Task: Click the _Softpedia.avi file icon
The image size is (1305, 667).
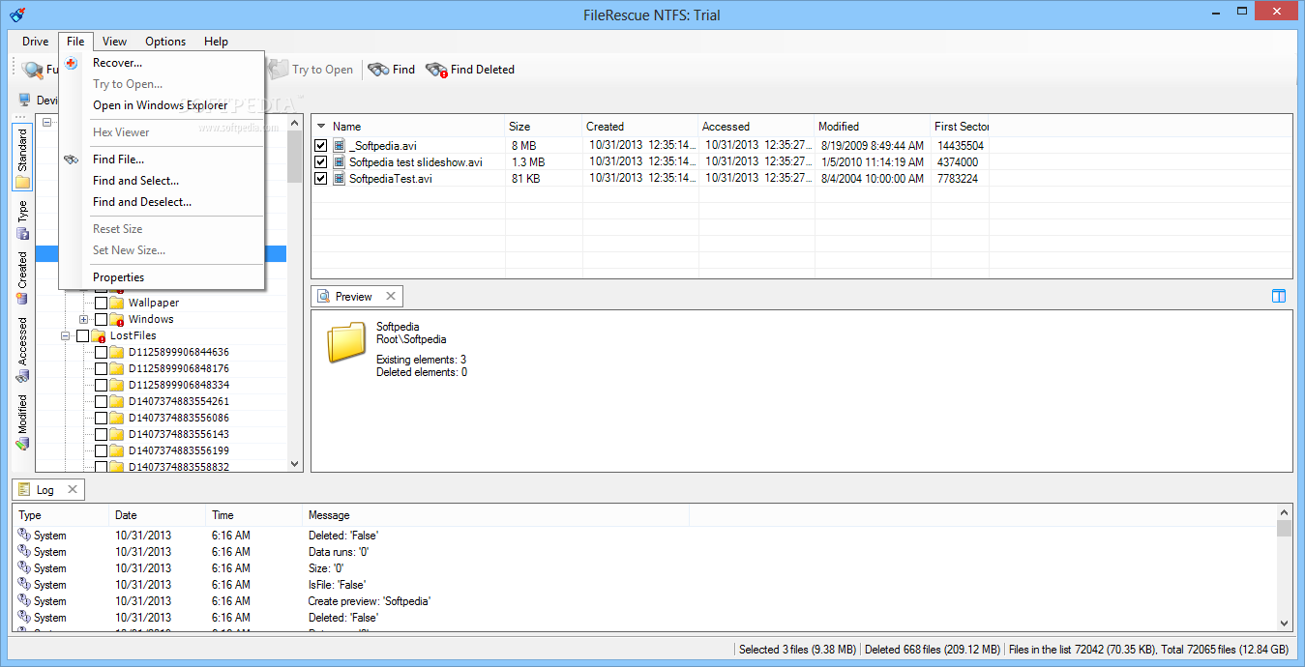Action: click(x=340, y=146)
